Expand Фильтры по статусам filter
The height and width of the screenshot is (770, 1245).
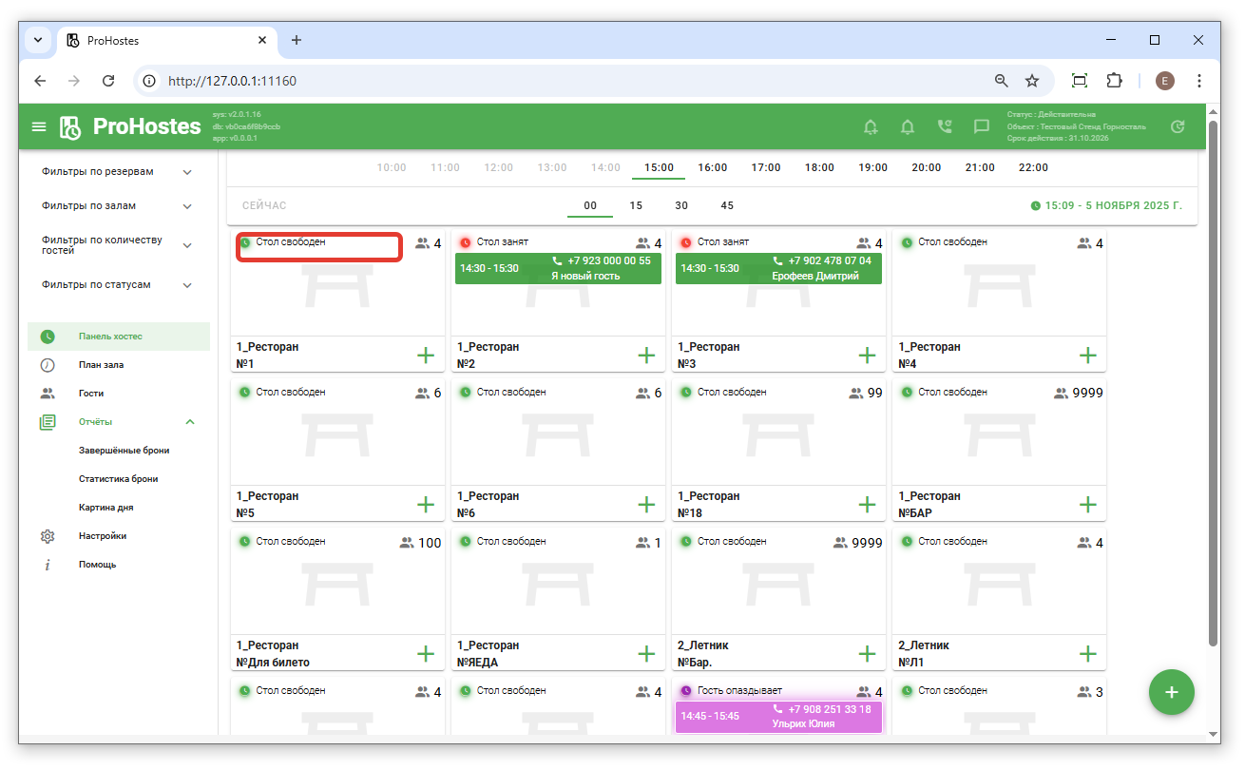click(187, 285)
